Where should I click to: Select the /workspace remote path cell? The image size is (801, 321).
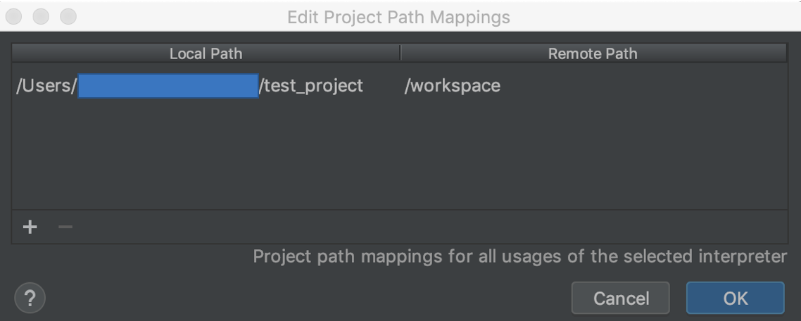coord(453,86)
